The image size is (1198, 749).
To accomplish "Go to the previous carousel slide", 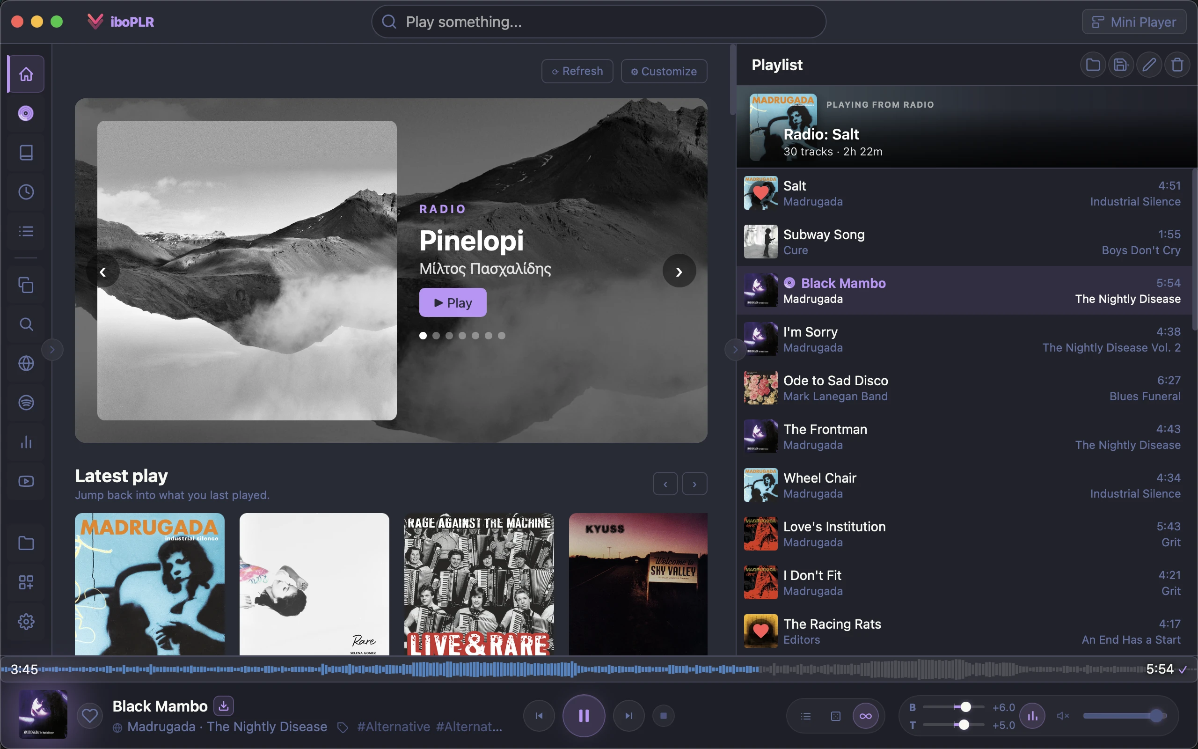I will [x=102, y=272].
